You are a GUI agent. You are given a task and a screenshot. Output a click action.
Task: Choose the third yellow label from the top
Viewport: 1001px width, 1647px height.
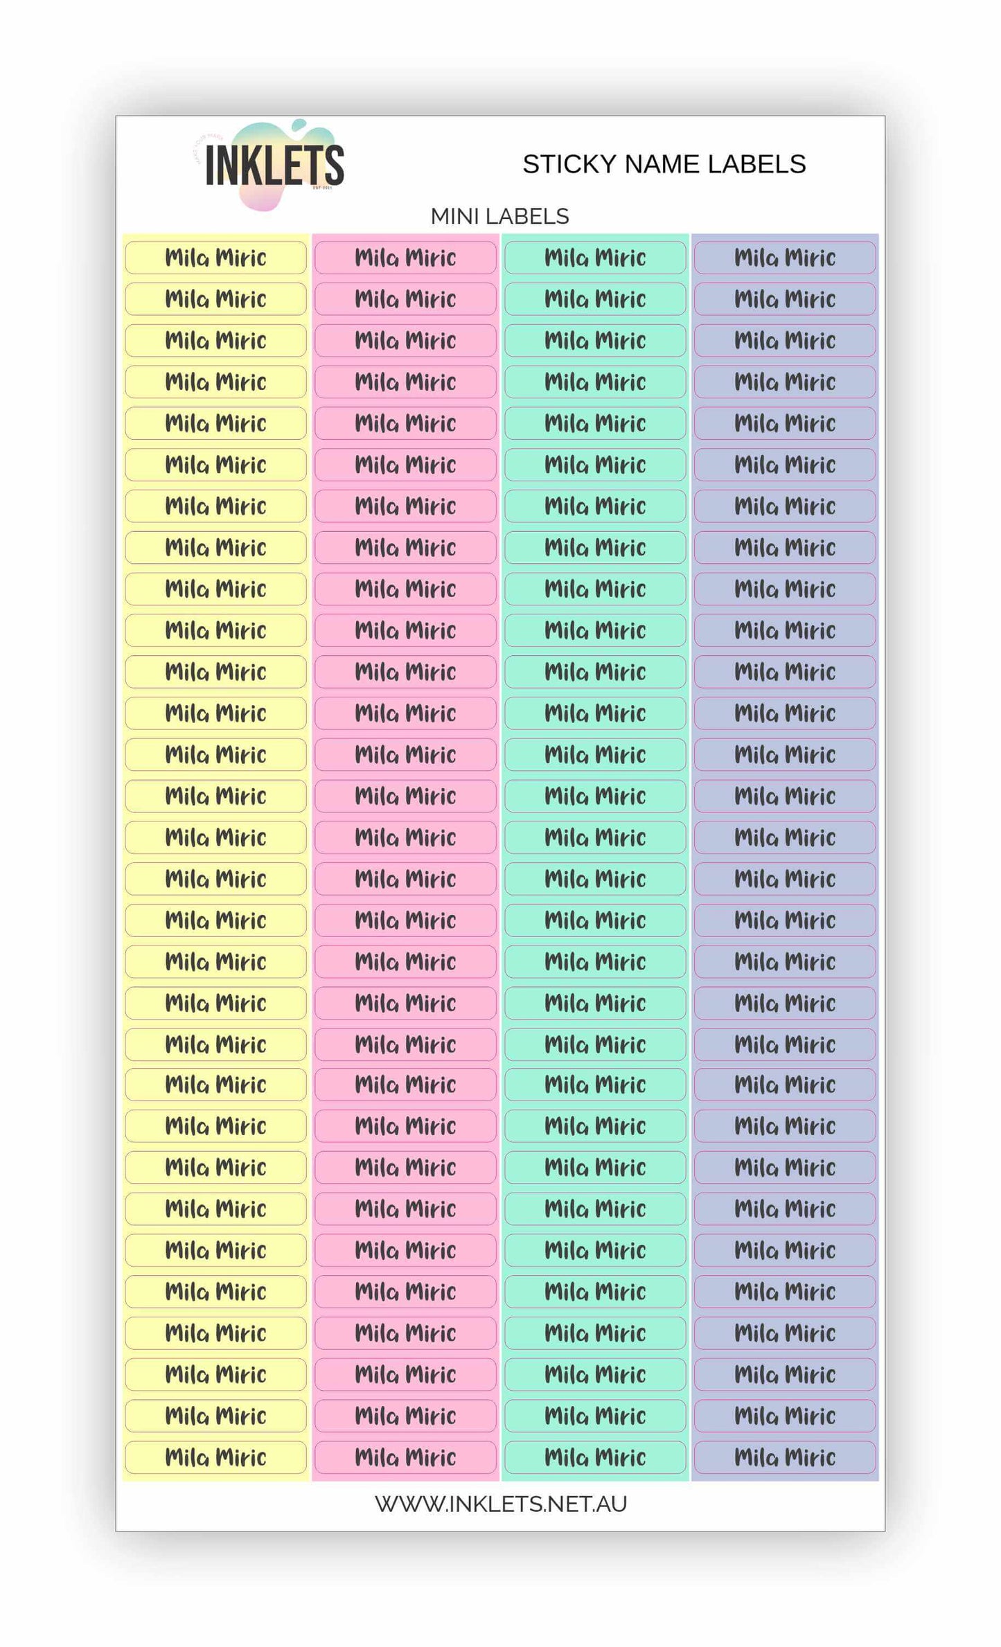(x=215, y=341)
